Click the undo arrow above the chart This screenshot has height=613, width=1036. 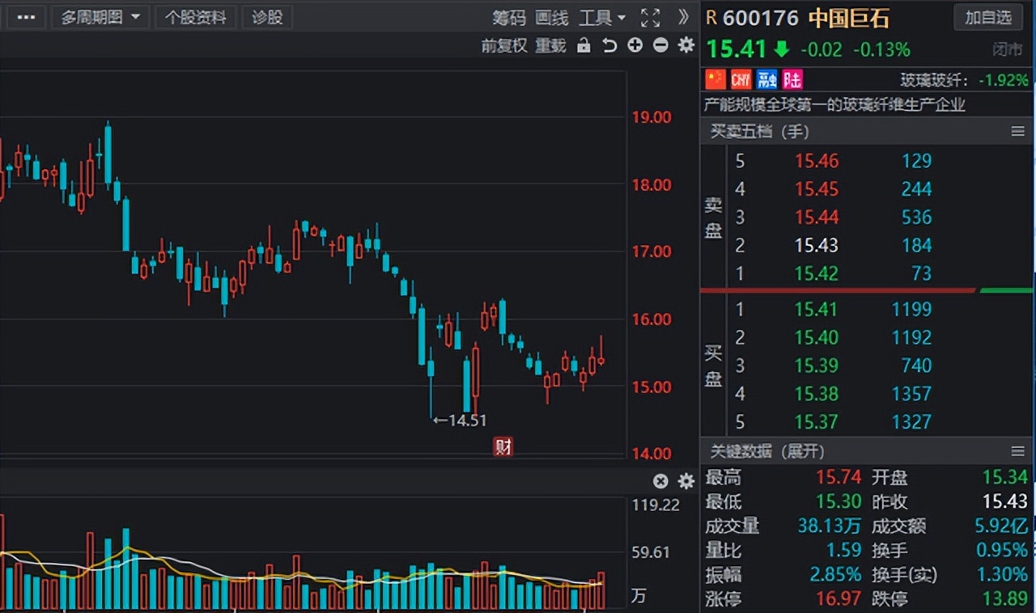click(x=609, y=45)
